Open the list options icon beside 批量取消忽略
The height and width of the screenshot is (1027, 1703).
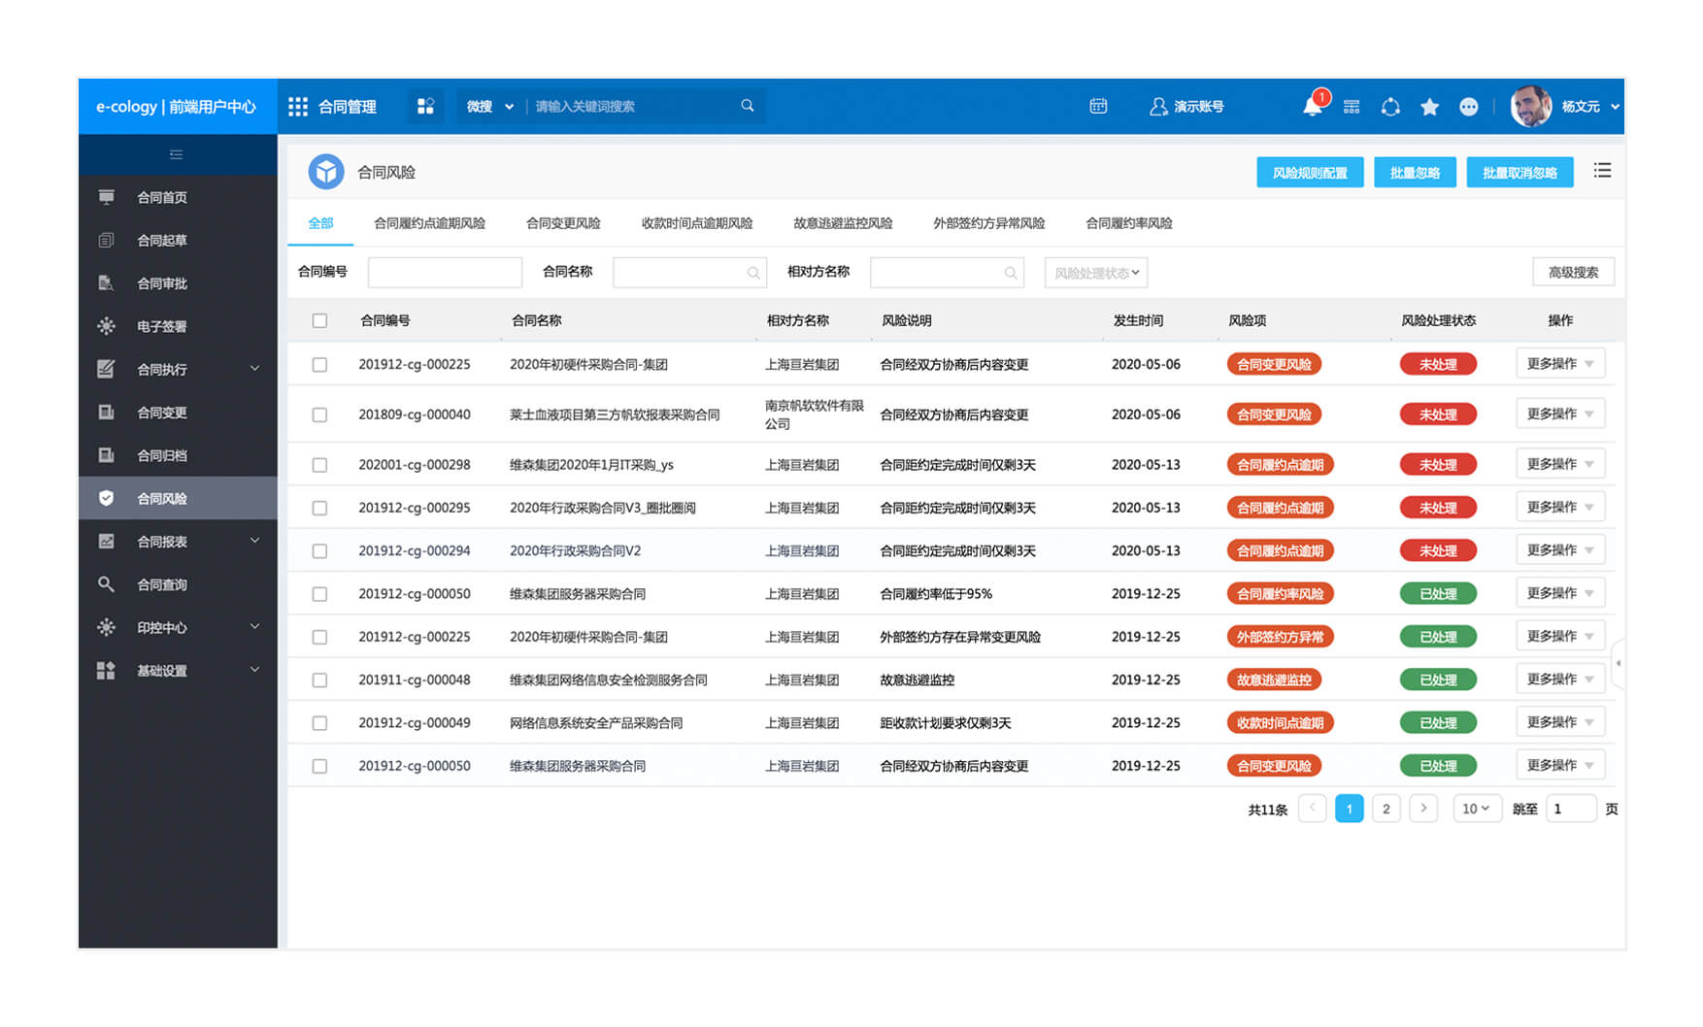pos(1602,171)
